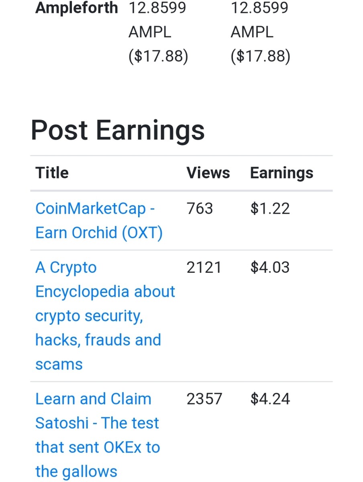This screenshot has width=363, height=482.
Task: Click the left column 12.8599 amount
Action: (157, 8)
